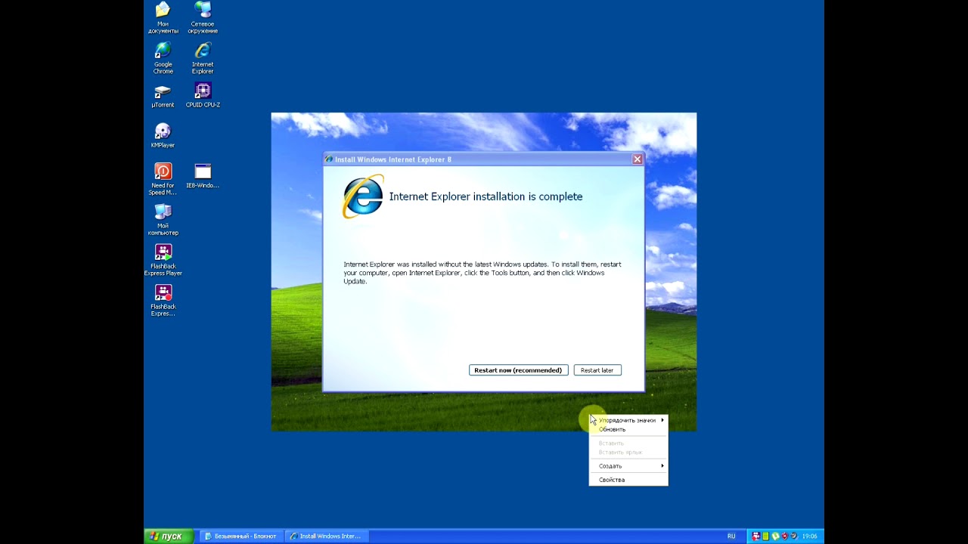Switch to Безымянный - Блокнот taskbar button
This screenshot has height=544, width=968.
pyautogui.click(x=240, y=536)
